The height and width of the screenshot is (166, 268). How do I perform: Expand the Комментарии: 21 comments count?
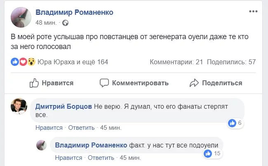click(x=176, y=62)
